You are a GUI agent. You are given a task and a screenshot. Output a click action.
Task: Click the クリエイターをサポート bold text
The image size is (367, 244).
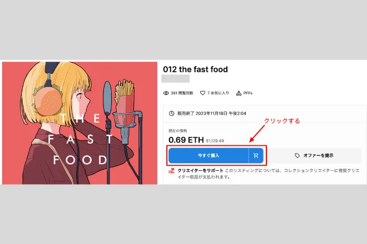[200, 171]
